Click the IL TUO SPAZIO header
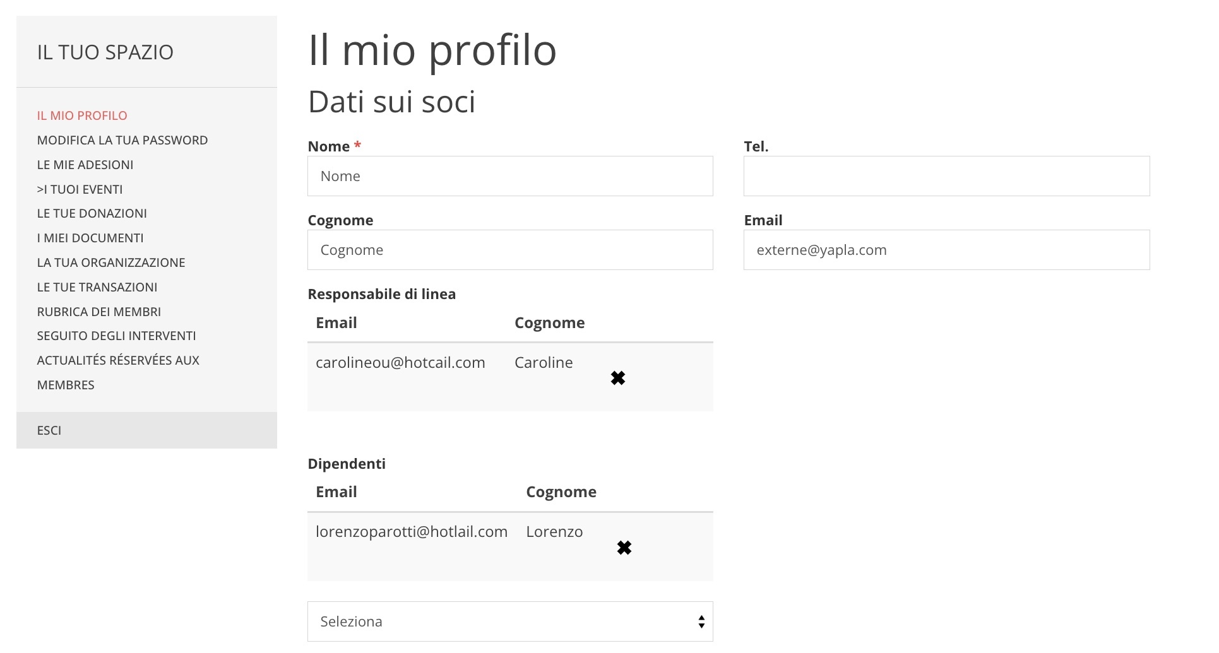The width and height of the screenshot is (1219, 653). 105,52
